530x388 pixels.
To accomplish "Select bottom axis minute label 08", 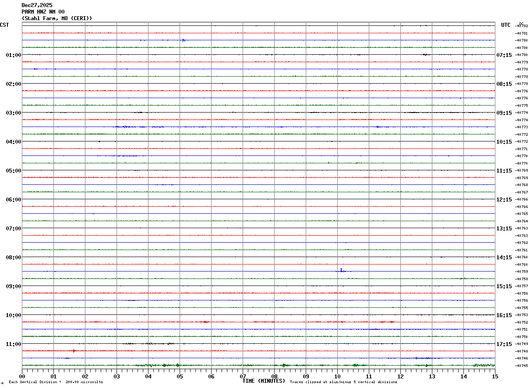I will coord(274,376).
